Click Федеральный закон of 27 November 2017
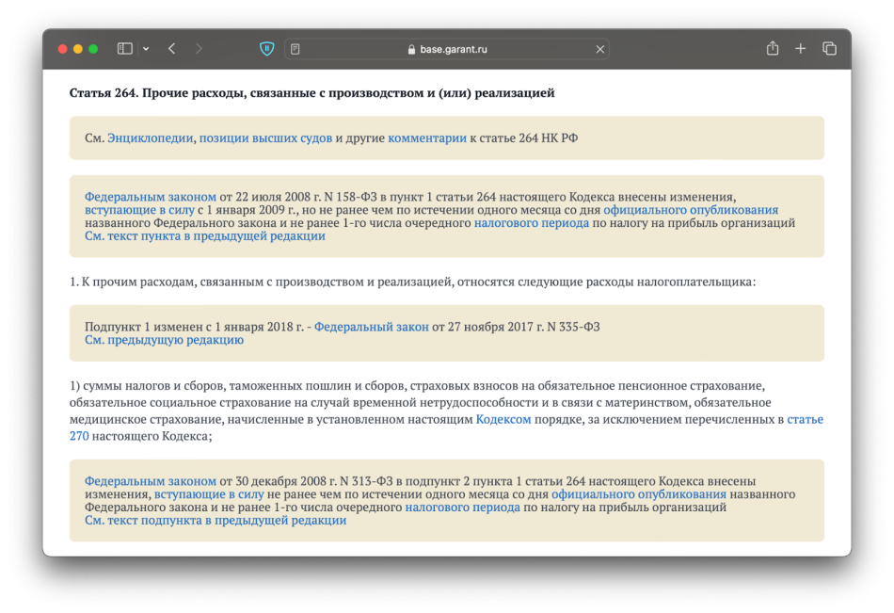This screenshot has height=613, width=894. tap(371, 327)
